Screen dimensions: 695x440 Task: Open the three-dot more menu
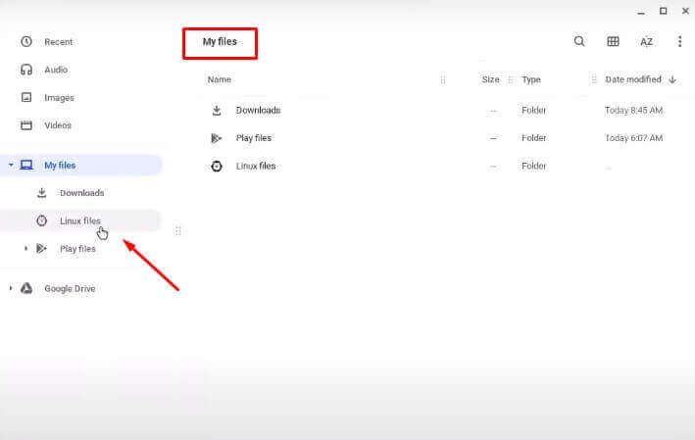tap(679, 42)
